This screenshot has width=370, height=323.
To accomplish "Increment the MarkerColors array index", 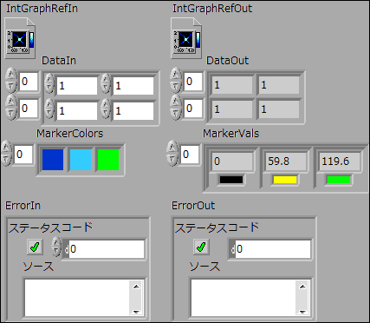I will 6,148.
